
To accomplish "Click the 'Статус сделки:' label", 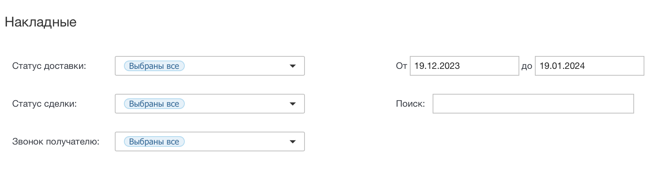I will [x=44, y=104].
